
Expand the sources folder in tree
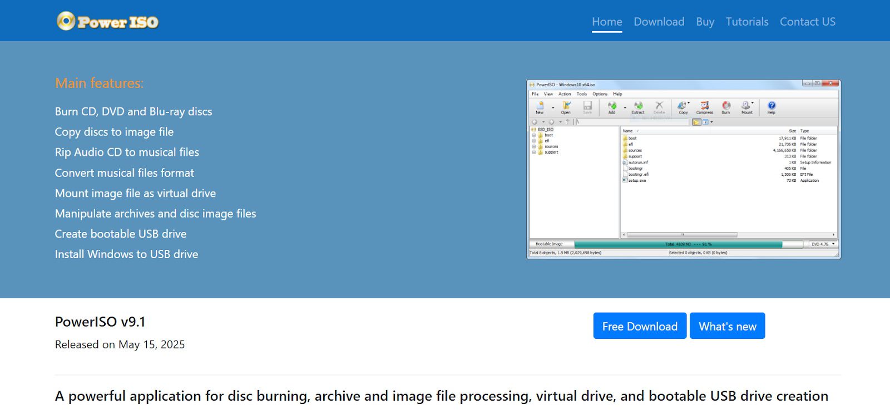534,146
